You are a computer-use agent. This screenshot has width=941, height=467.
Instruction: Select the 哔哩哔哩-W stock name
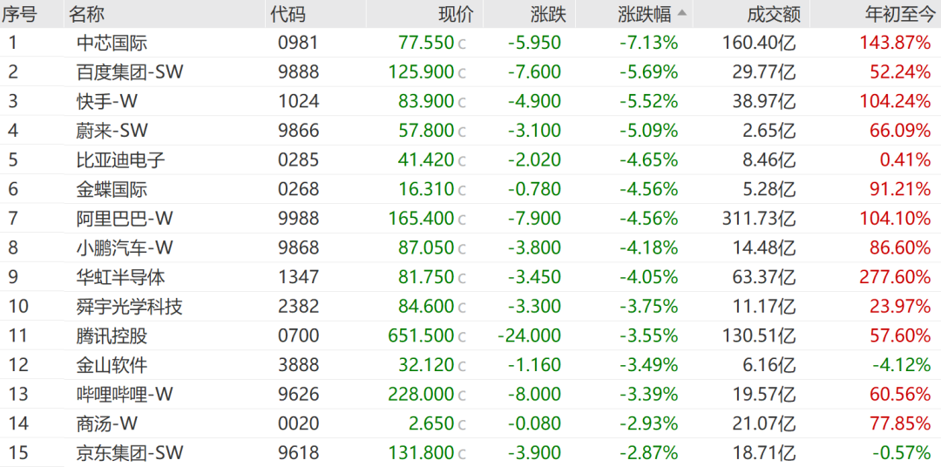click(x=125, y=395)
